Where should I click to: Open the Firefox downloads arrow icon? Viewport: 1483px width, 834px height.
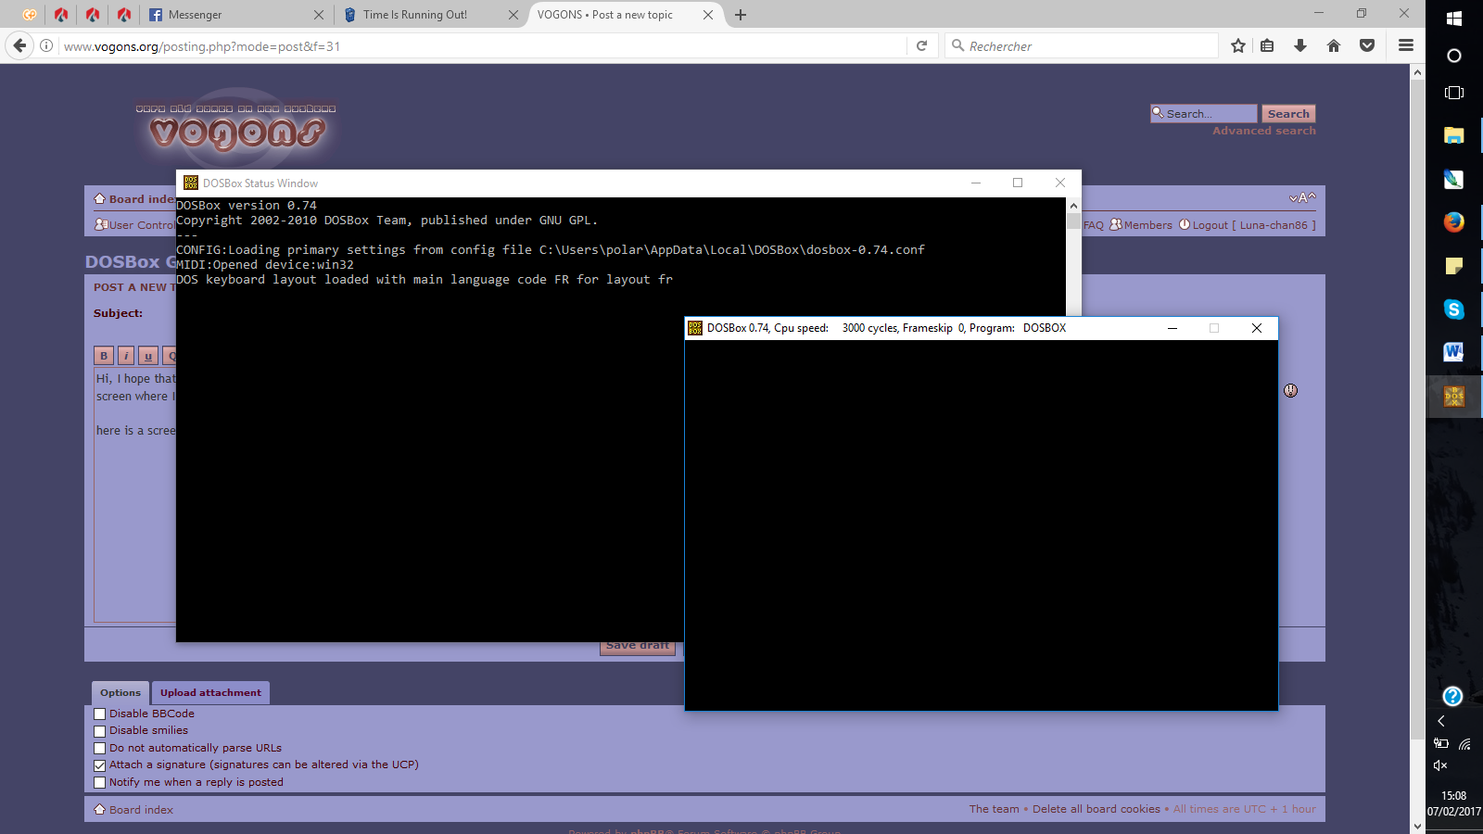tap(1300, 45)
